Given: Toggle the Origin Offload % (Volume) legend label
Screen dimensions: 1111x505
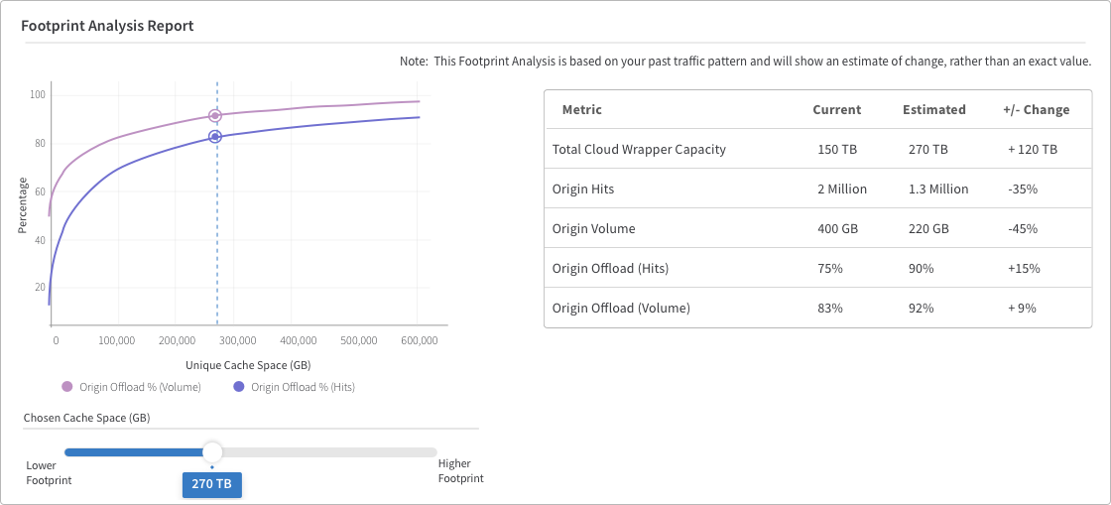Looking at the screenshot, I should [x=139, y=387].
